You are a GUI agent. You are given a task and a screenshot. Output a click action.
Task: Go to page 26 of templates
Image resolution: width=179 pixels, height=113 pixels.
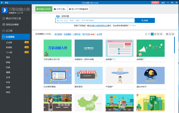pyautogui.click(x=167, y=34)
